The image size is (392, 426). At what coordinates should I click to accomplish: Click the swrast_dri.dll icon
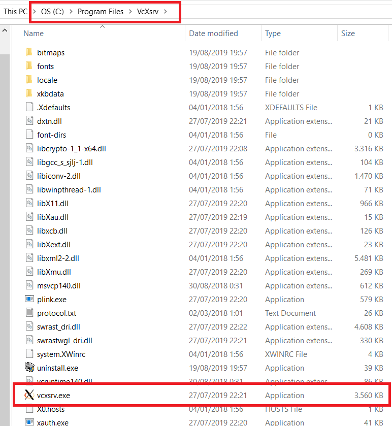29,326
